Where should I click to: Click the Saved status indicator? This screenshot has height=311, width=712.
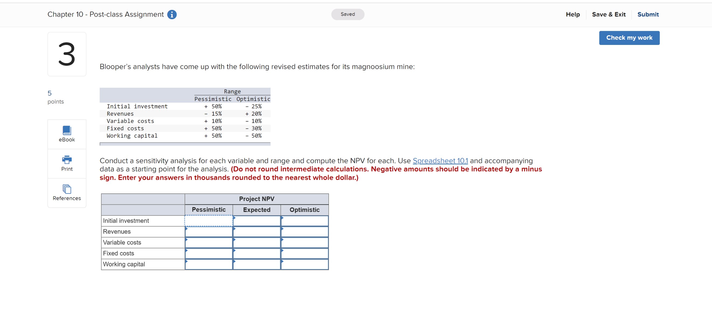click(x=348, y=14)
